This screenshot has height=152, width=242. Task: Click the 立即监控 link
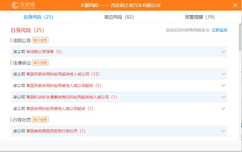pos(219,30)
